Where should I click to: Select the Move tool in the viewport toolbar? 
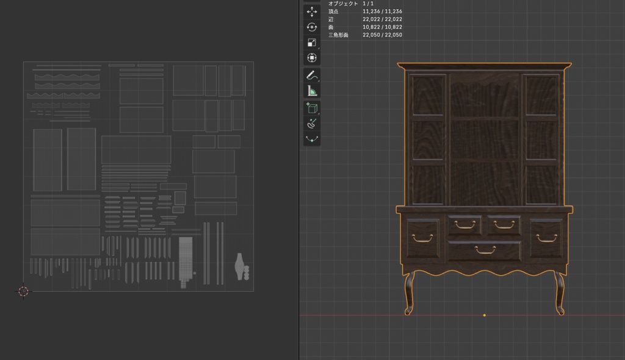(x=312, y=12)
